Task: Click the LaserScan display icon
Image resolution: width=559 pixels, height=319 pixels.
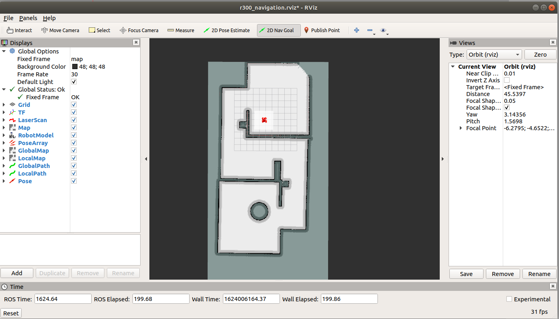Action: [12, 120]
